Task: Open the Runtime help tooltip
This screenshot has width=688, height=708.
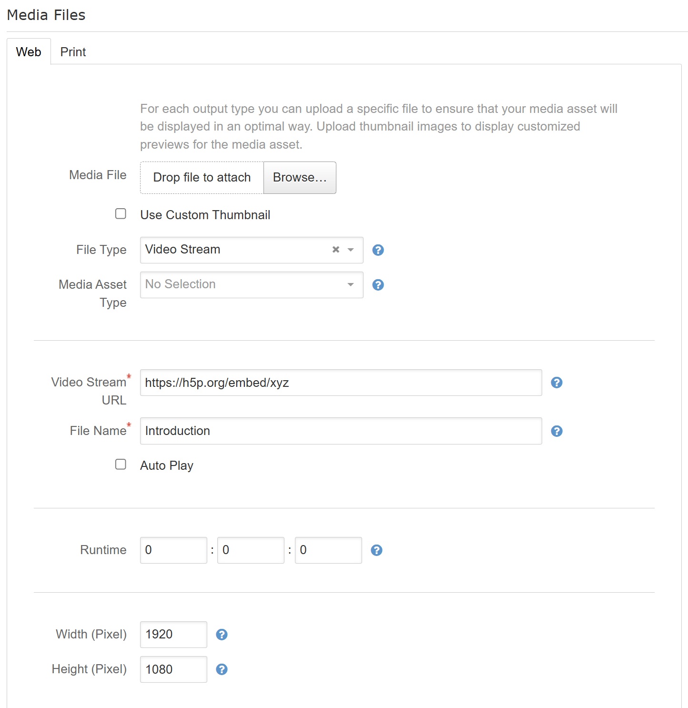Action: (x=376, y=550)
